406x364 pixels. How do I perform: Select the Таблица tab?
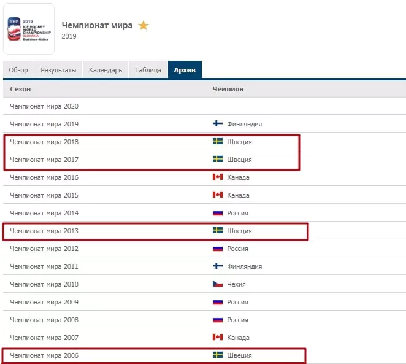coord(148,70)
